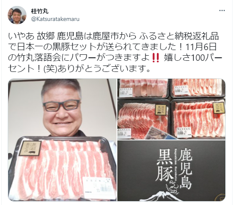This screenshot has width=236, height=205.
Task: Select the top-left tray in the four-tray photo
Action: 143,88
